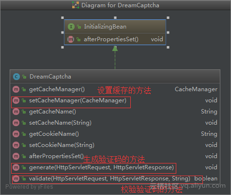Click the method icon next to getCacheName()
231x195 pixels.
coord(16,112)
